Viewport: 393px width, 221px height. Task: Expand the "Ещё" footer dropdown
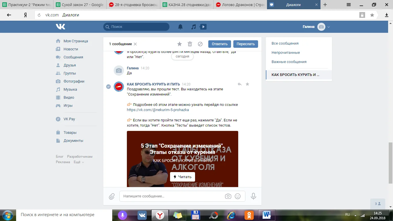(x=79, y=162)
